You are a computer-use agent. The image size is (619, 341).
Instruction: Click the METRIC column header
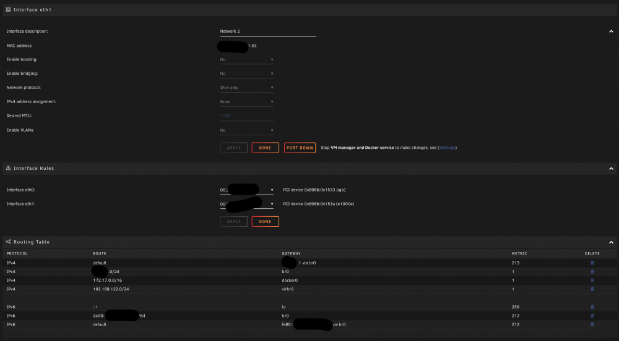(519, 253)
